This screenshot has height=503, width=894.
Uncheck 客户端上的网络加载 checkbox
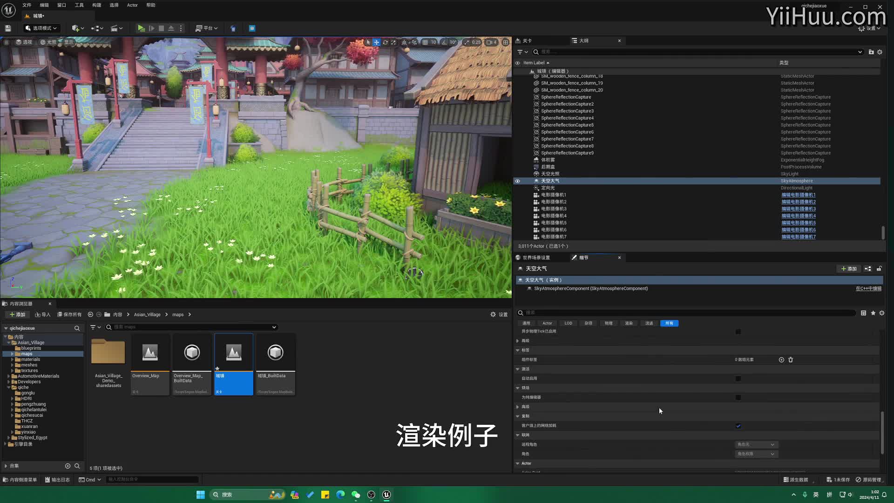[738, 426]
